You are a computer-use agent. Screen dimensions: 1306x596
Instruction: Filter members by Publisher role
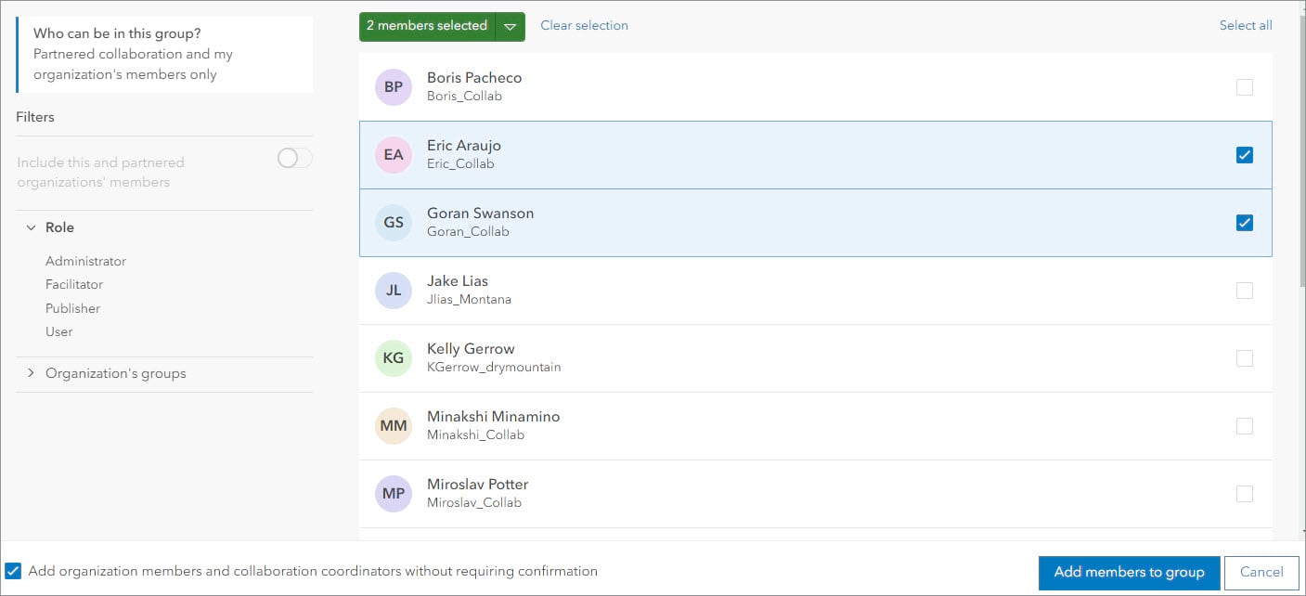coord(72,307)
